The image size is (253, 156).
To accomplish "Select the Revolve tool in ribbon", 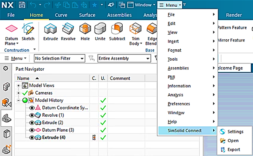I will point(68,32).
